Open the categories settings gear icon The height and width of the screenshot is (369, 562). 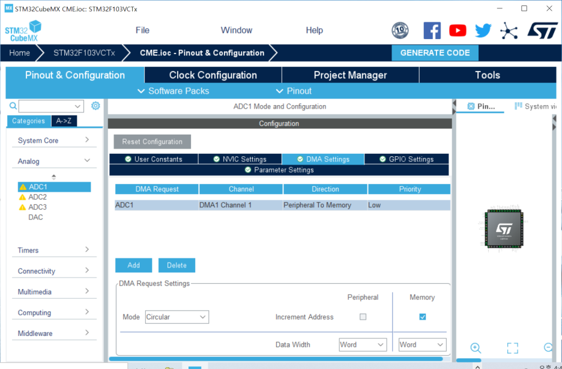(x=95, y=106)
